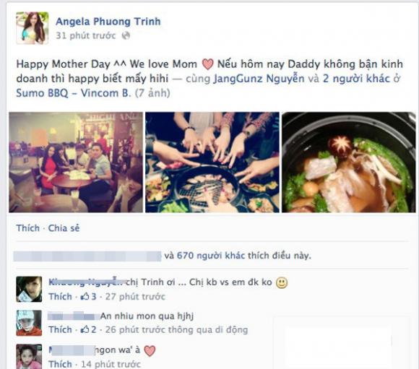Open the hands over grill photo
This screenshot has width=419, height=369.
pyautogui.click(x=212, y=162)
